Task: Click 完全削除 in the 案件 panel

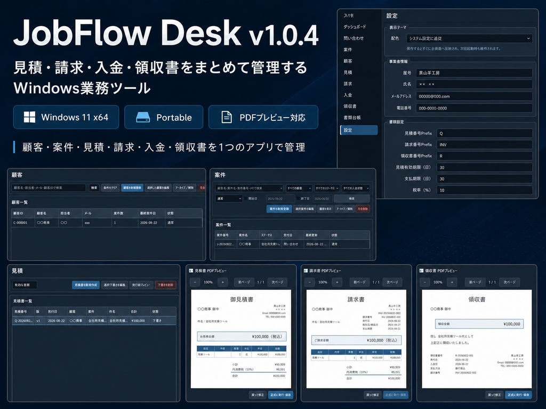Action: (363, 209)
